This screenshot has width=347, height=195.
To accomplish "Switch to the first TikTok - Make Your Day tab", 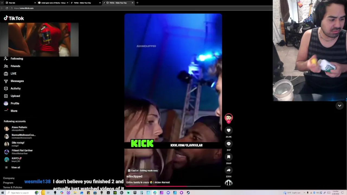I will 85,3.
